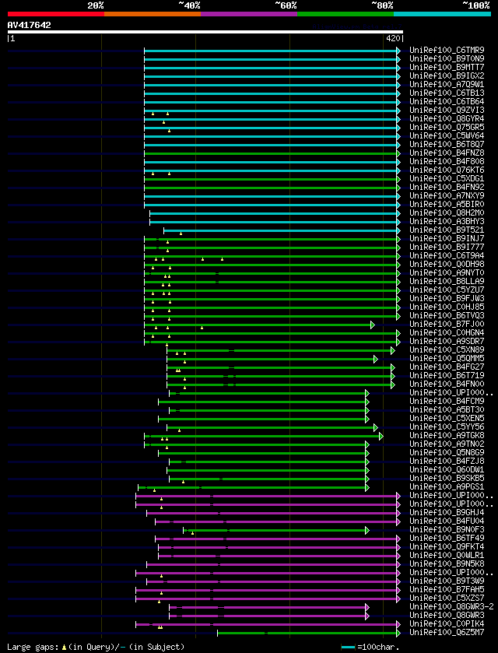Select the UniRef100_Q5N8G9 label

point(447,453)
